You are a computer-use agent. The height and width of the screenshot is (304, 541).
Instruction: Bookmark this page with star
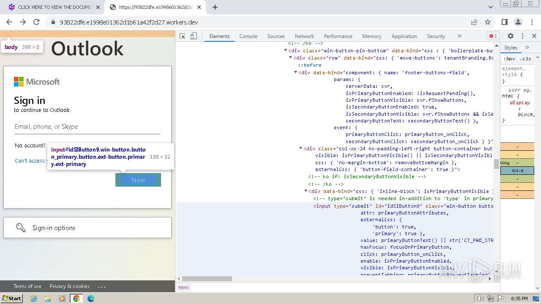coord(488,22)
